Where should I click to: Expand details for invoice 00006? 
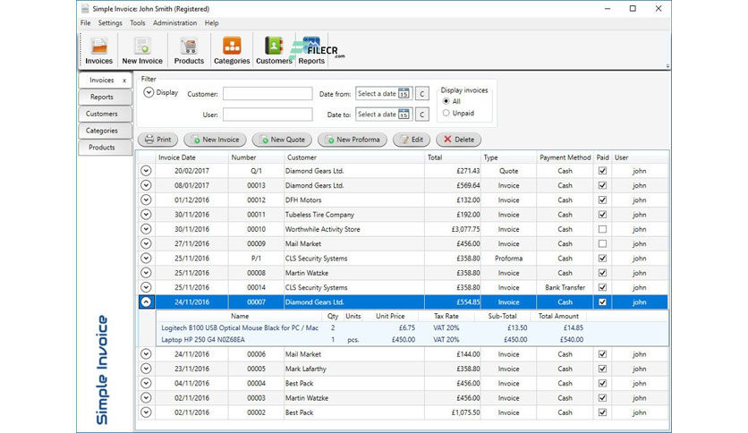pyautogui.click(x=146, y=354)
